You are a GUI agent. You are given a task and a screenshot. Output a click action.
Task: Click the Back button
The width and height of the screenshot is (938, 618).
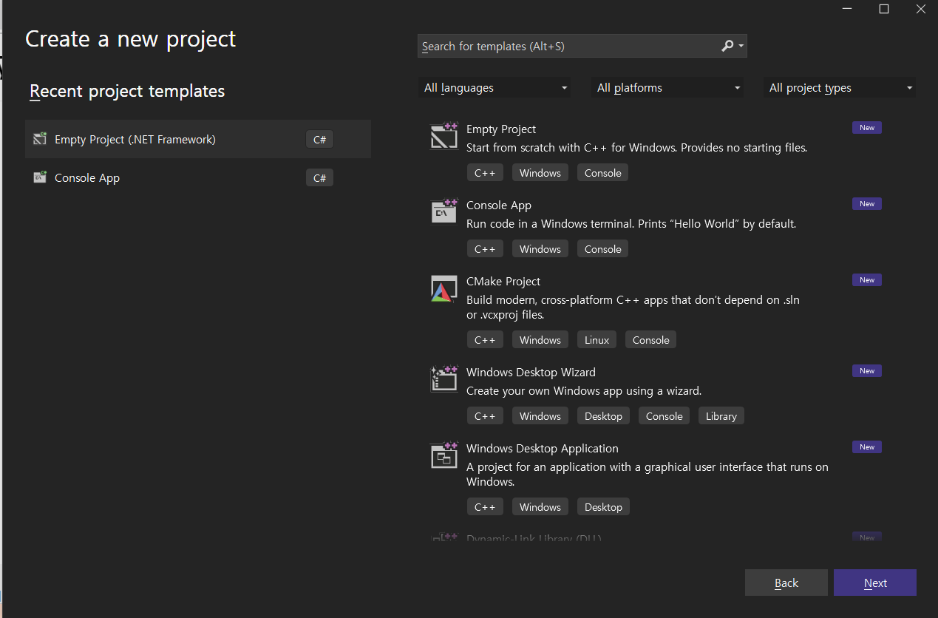coord(786,583)
